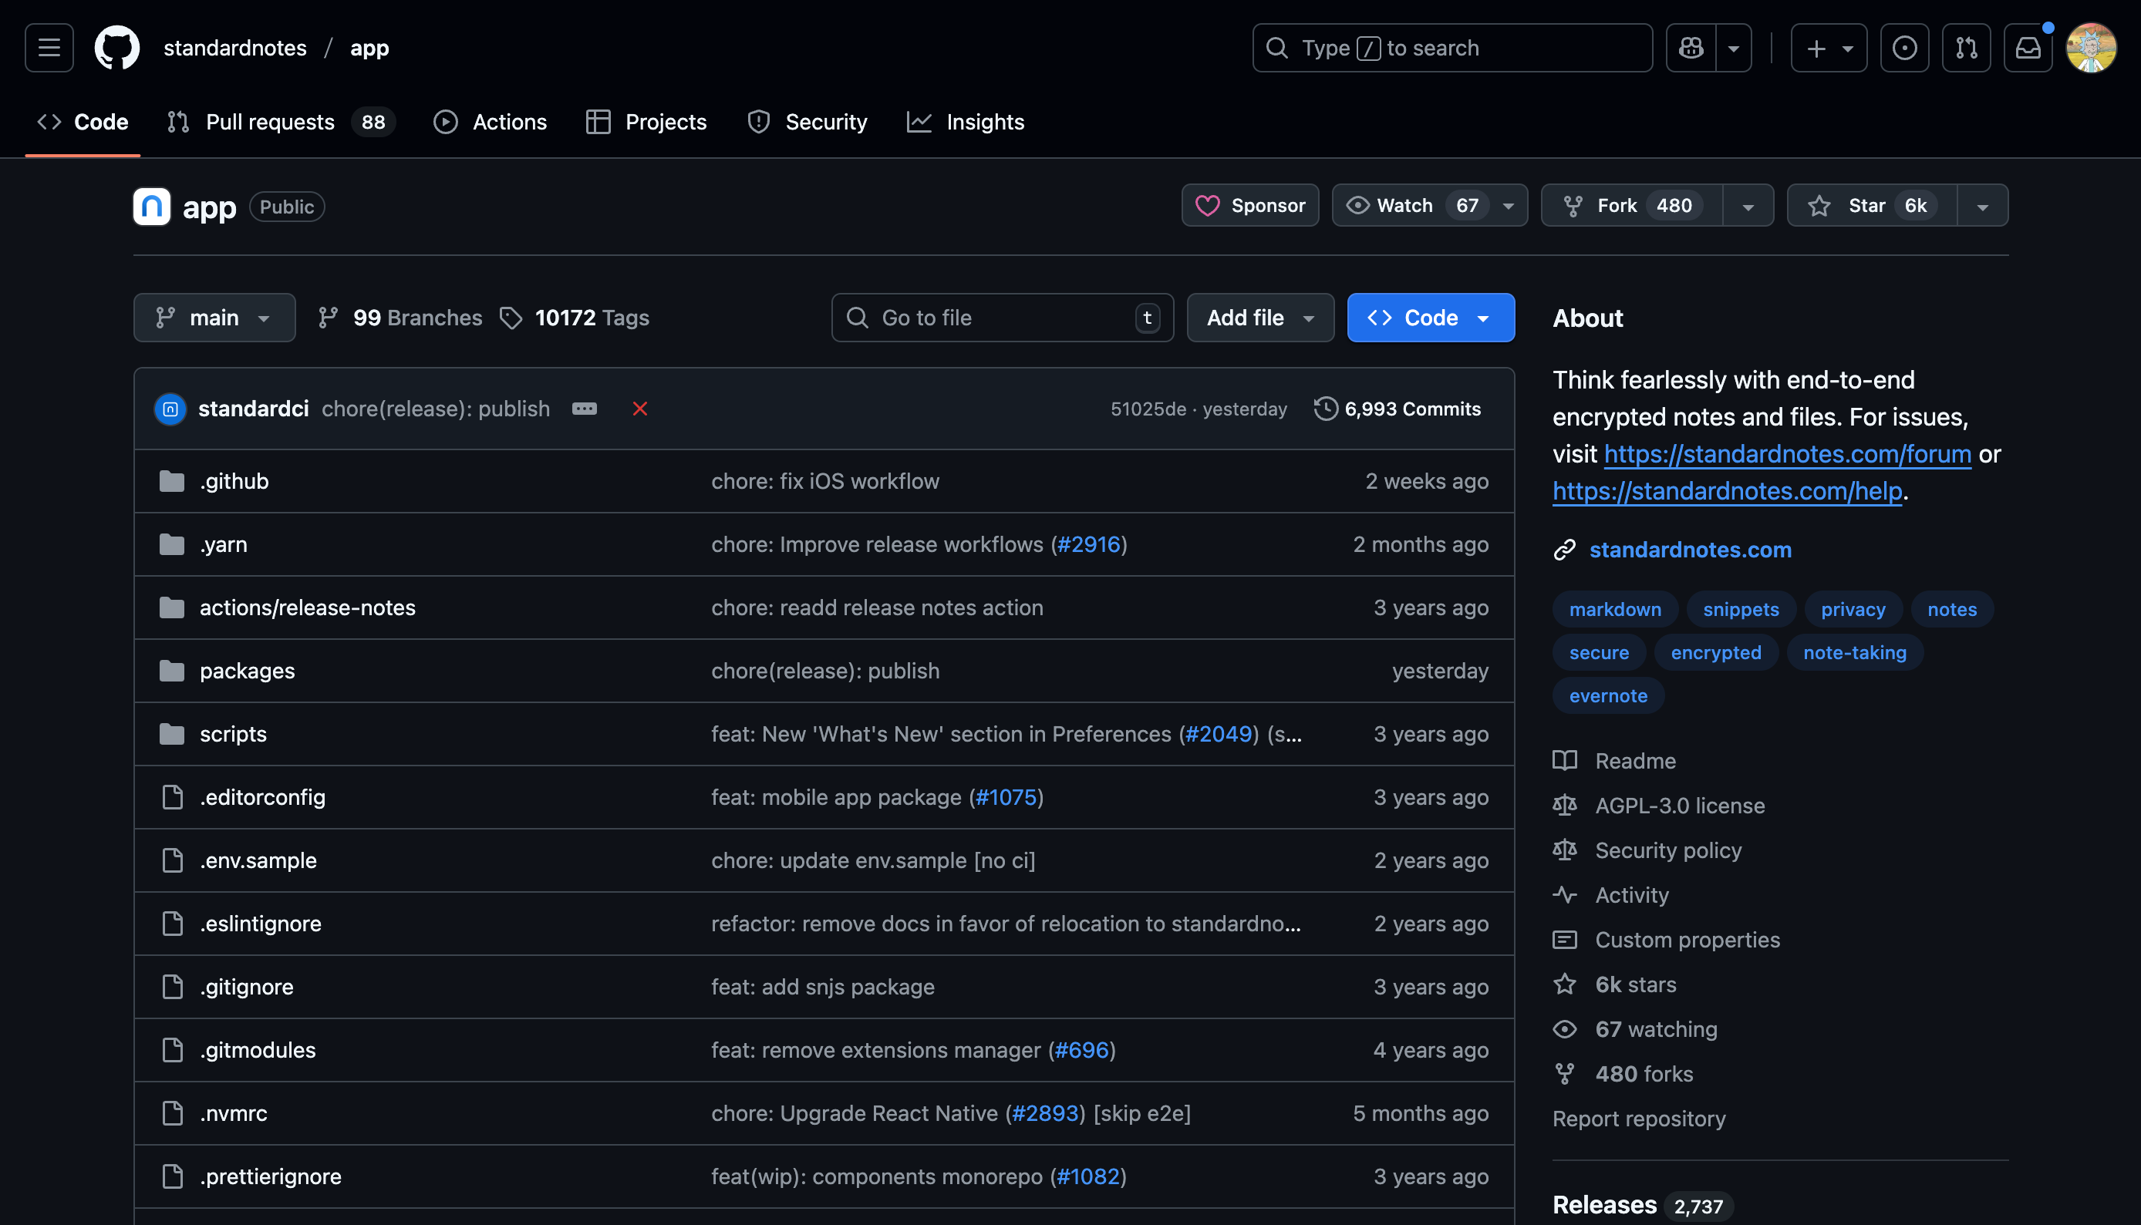Open the notifications inbox icon

(x=2028, y=48)
